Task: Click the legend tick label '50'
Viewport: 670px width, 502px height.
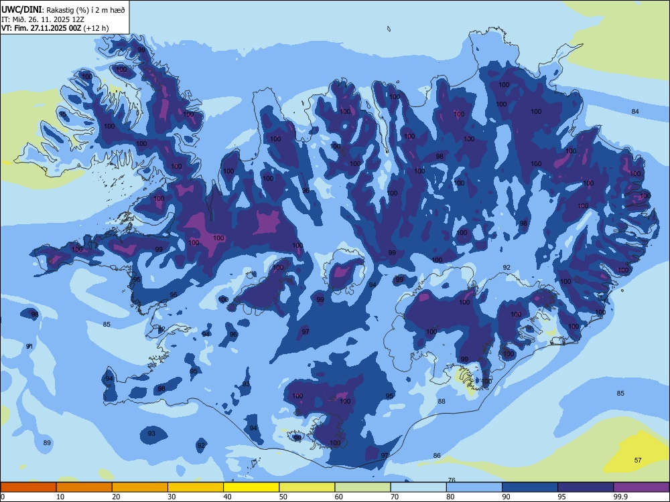Action: pos(283,497)
